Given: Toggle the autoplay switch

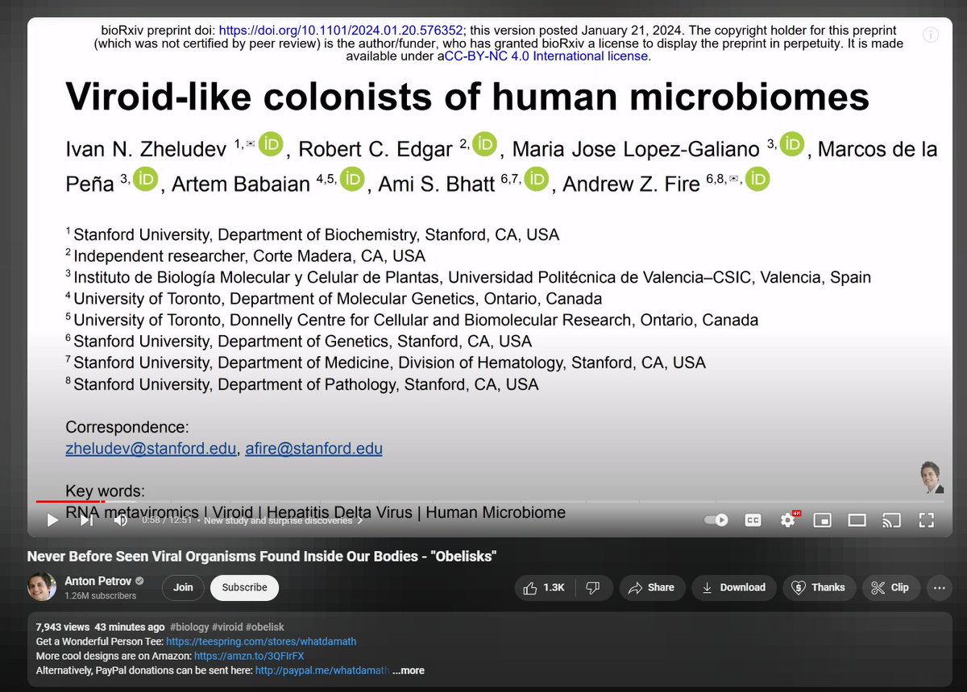Looking at the screenshot, I should point(716,520).
